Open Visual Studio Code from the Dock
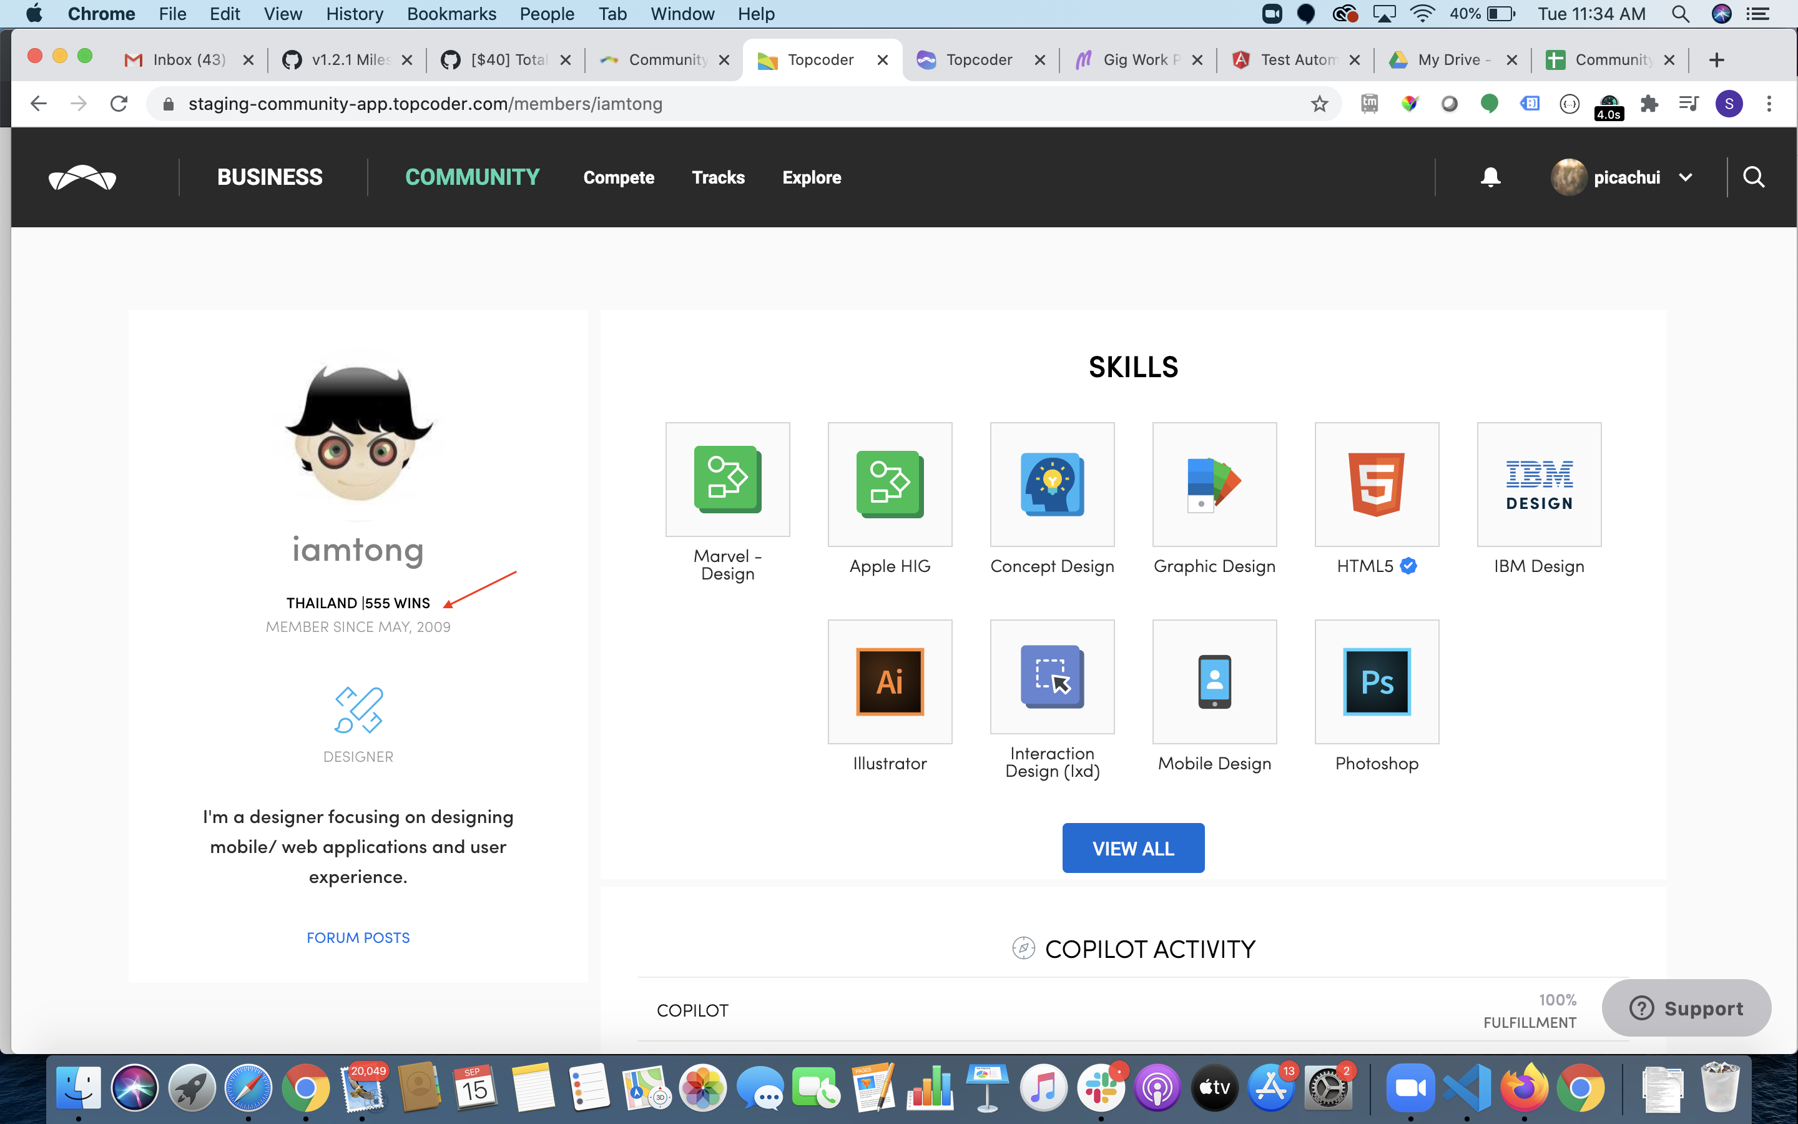The image size is (1798, 1124). click(x=1466, y=1088)
